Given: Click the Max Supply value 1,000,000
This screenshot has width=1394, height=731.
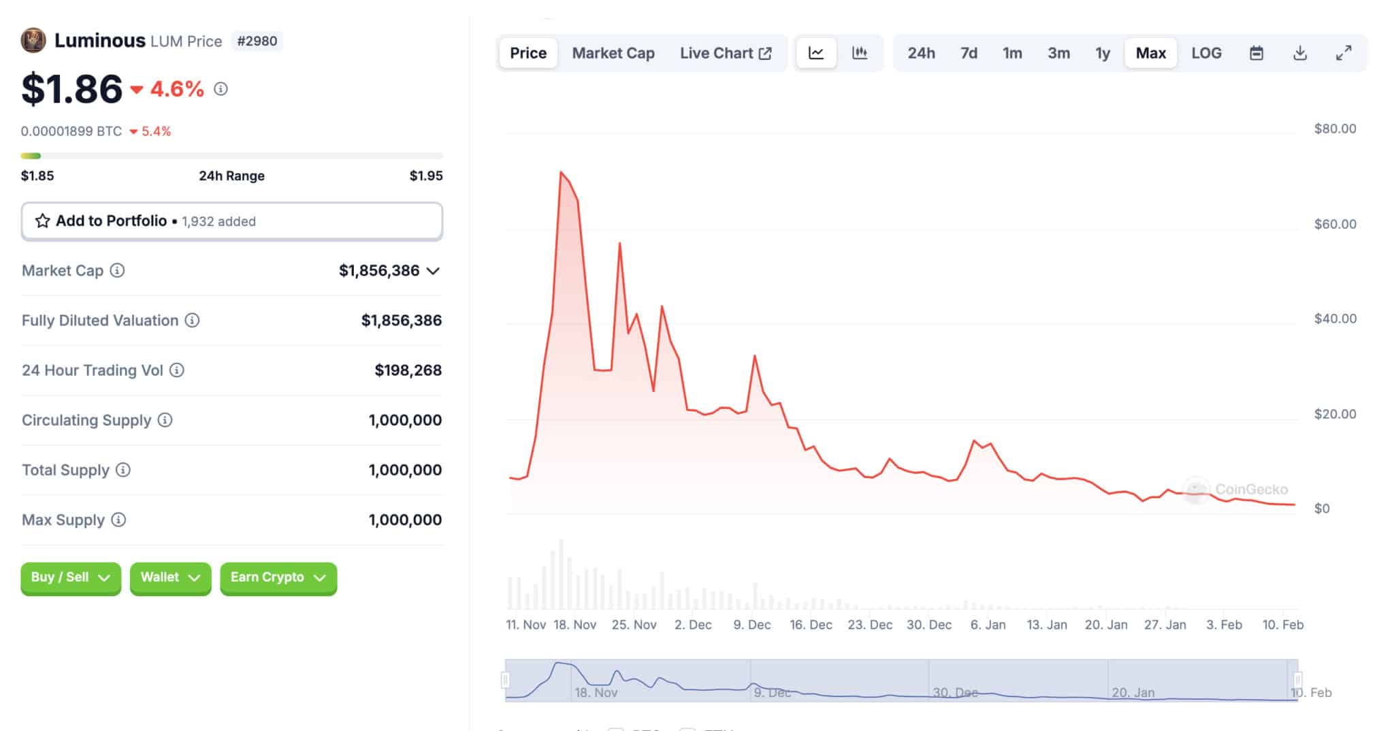Looking at the screenshot, I should pyautogui.click(x=405, y=520).
